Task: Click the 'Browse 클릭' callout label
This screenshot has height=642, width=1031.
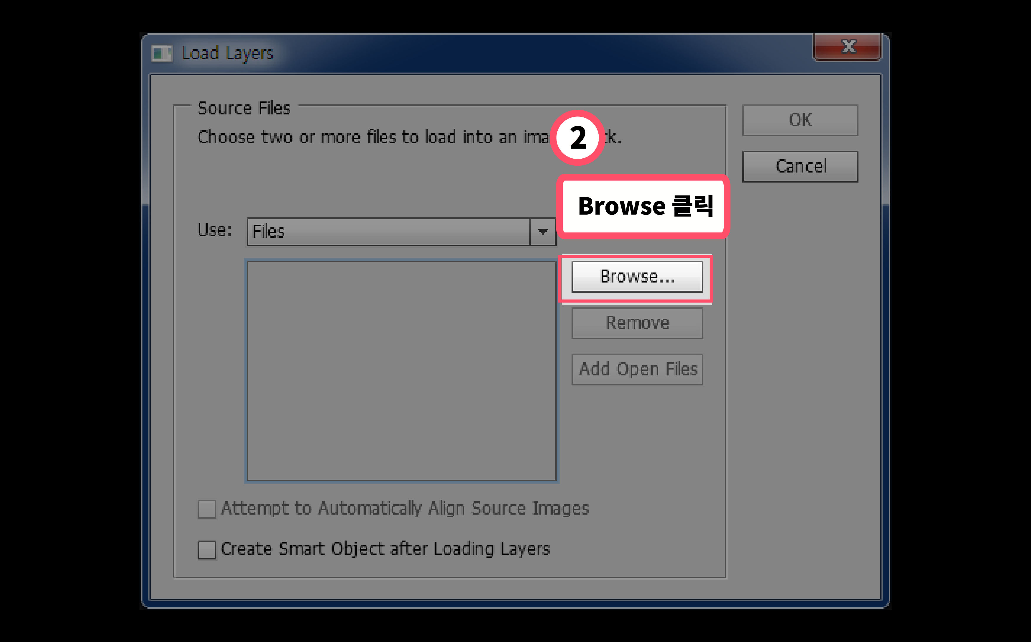Action: (644, 206)
